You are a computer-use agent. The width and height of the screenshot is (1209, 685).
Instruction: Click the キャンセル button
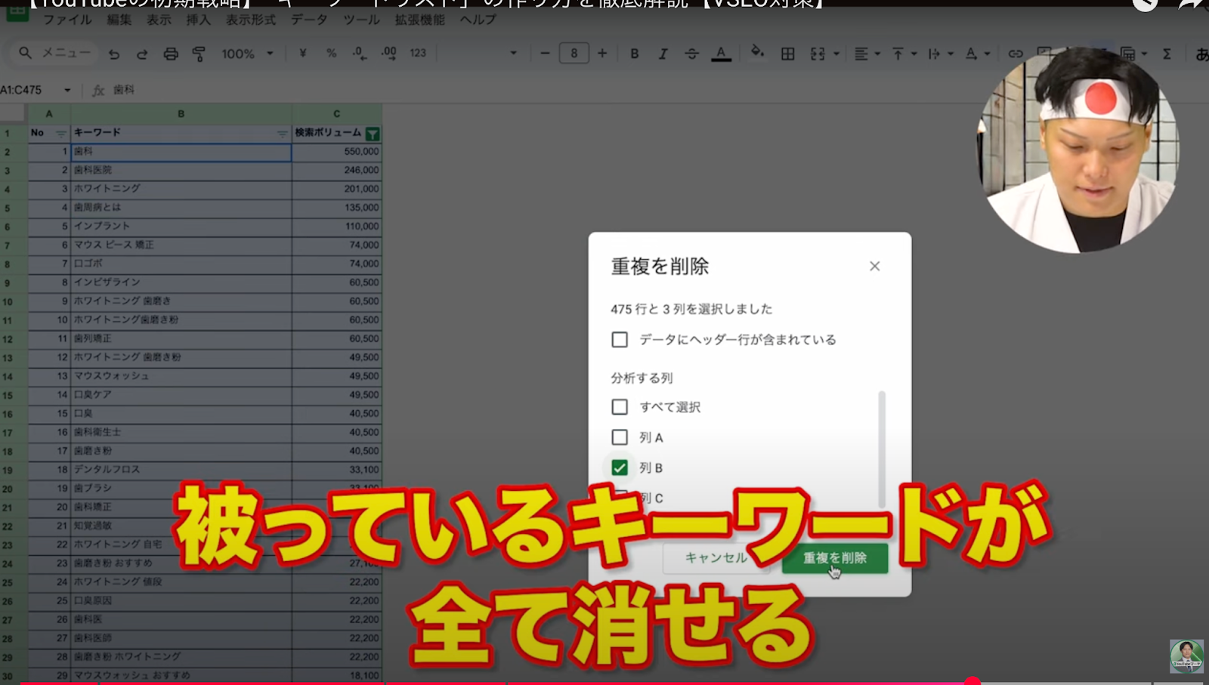[715, 559]
